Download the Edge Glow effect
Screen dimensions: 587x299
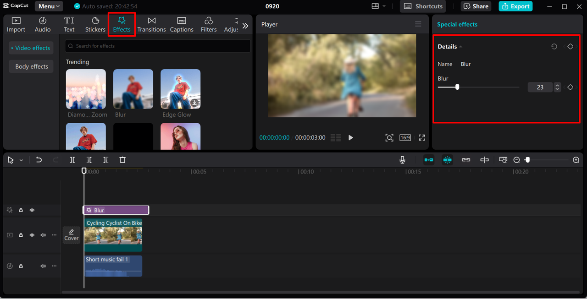194,103
